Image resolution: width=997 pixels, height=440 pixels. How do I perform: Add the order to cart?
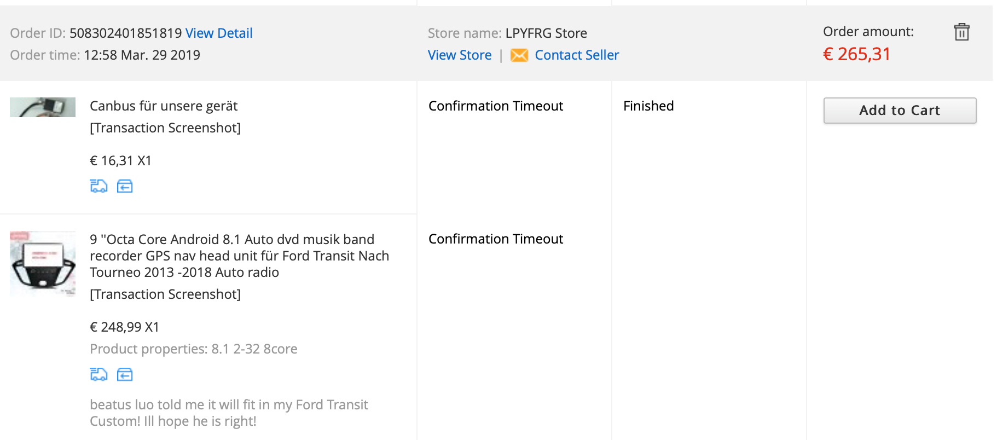pyautogui.click(x=900, y=111)
